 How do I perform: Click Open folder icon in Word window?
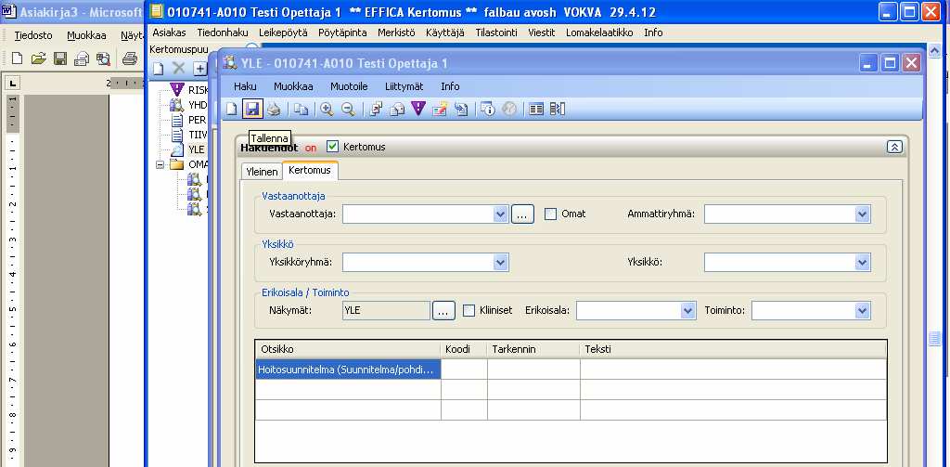point(39,58)
